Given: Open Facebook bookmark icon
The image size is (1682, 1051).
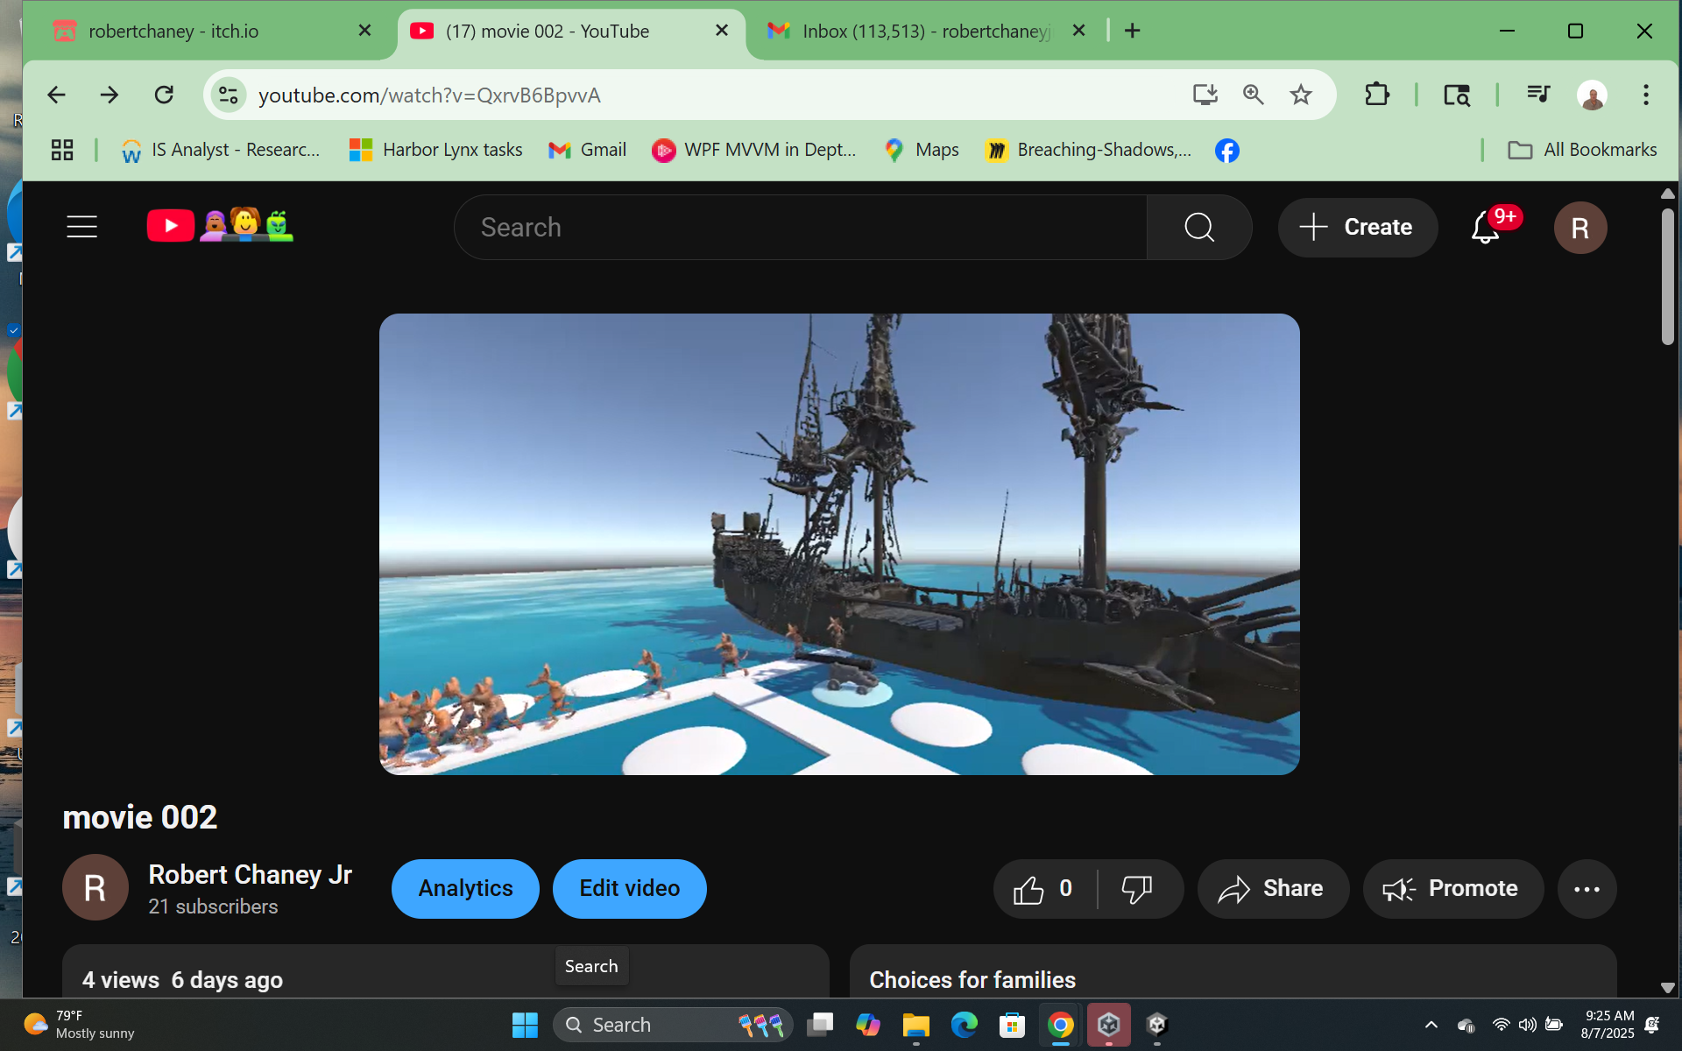Looking at the screenshot, I should click(x=1226, y=151).
